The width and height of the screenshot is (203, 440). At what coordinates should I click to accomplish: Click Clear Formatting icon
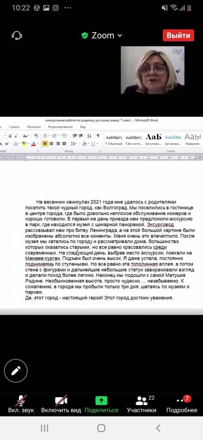pos(36,136)
